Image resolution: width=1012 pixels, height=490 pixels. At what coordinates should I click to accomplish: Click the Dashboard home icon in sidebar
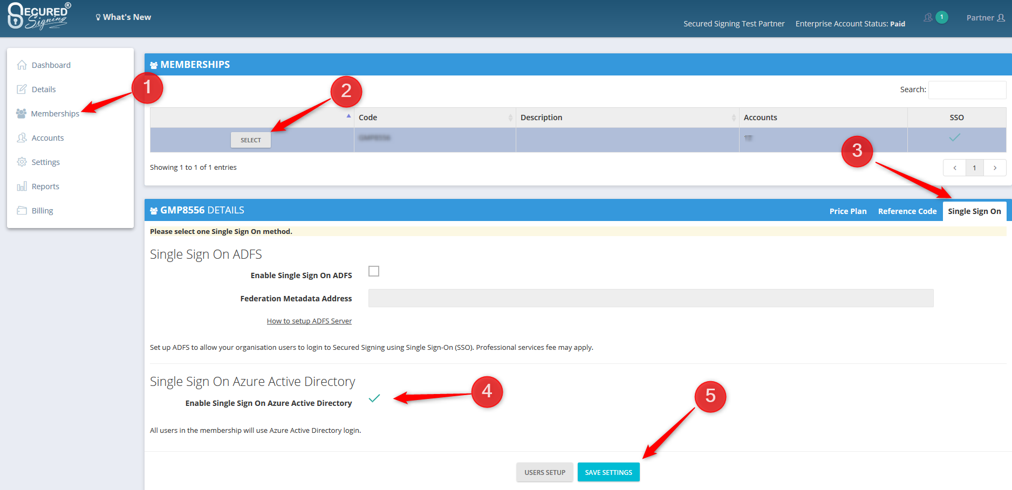pos(22,65)
